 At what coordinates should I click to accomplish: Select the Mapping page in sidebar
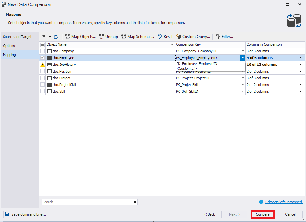(20, 55)
